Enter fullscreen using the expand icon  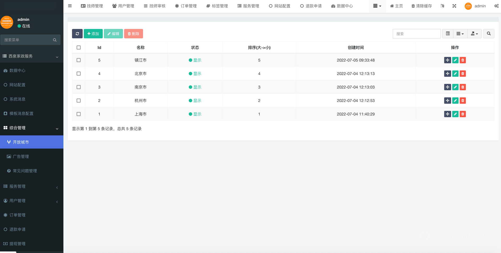coord(454,6)
